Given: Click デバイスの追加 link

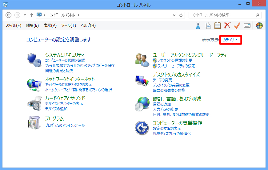Looking at the screenshot, I should coord(56,109).
